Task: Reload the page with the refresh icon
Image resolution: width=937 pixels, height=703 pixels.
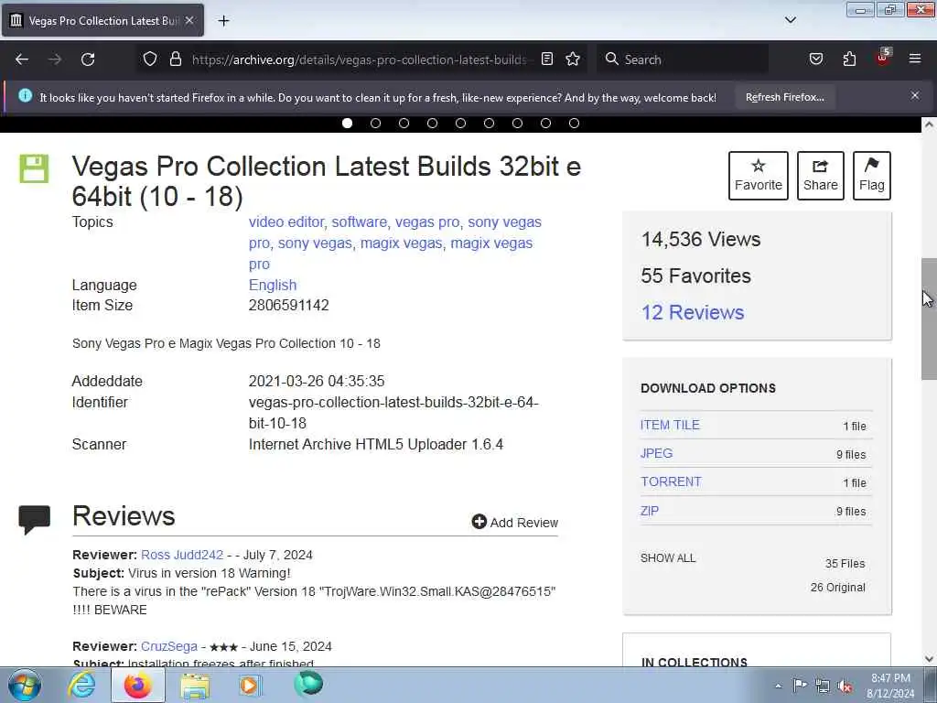Action: [88, 59]
